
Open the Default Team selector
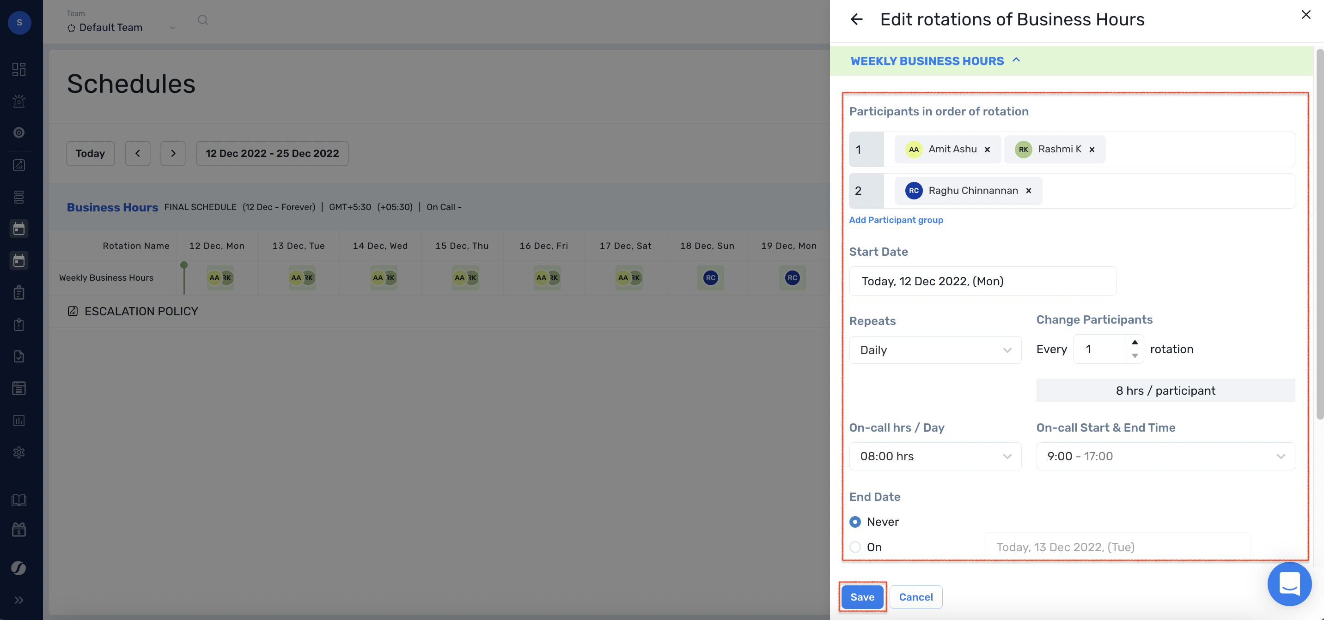(x=121, y=27)
